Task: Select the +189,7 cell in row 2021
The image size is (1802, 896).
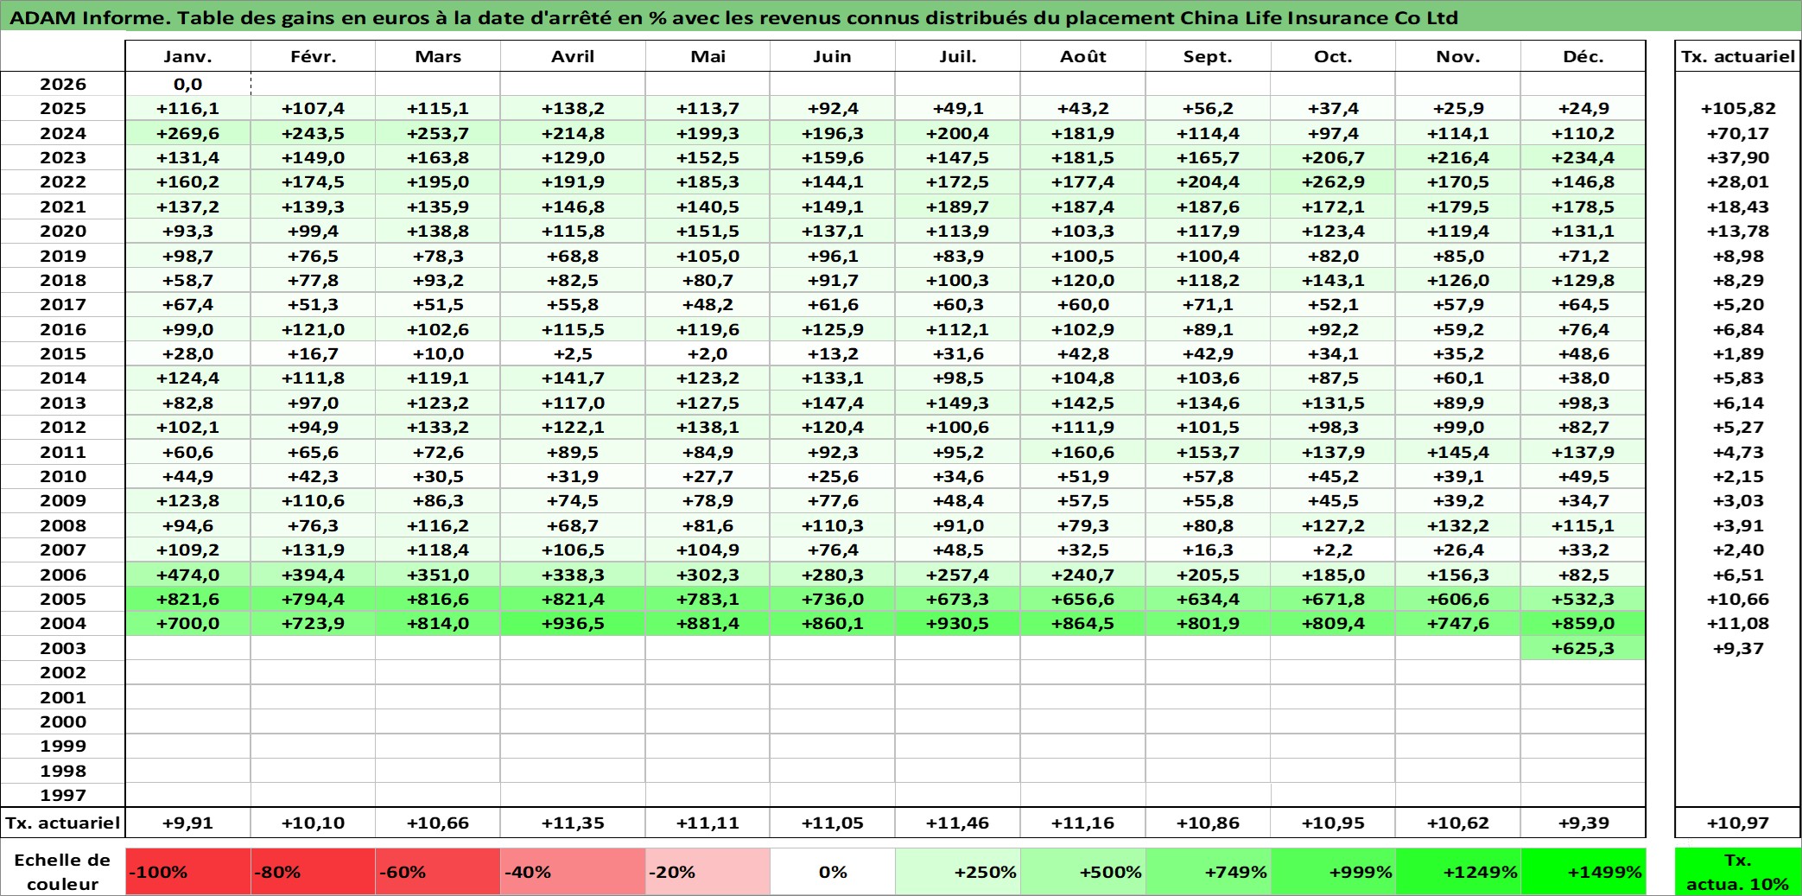Action: click(x=957, y=207)
